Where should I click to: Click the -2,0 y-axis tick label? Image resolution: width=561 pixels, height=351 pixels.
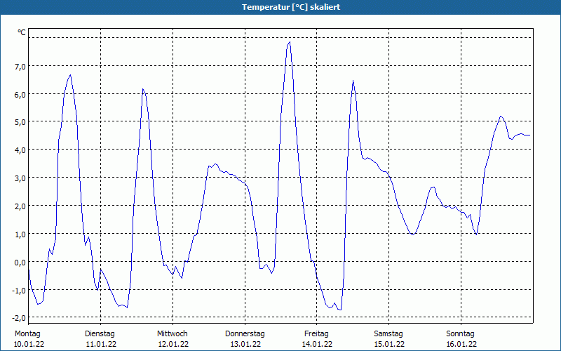(x=18, y=319)
